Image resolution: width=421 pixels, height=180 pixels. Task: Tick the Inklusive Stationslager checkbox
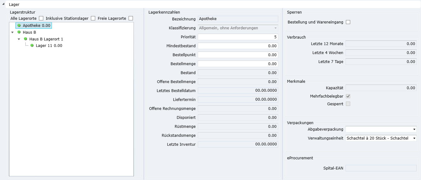93,18
